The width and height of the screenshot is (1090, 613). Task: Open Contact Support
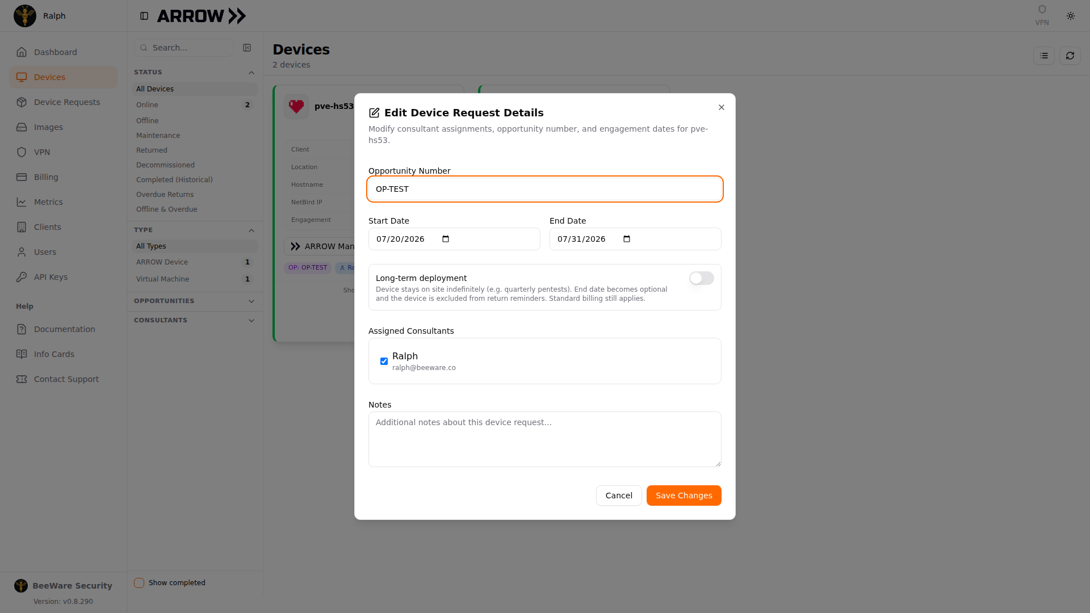[x=63, y=379]
